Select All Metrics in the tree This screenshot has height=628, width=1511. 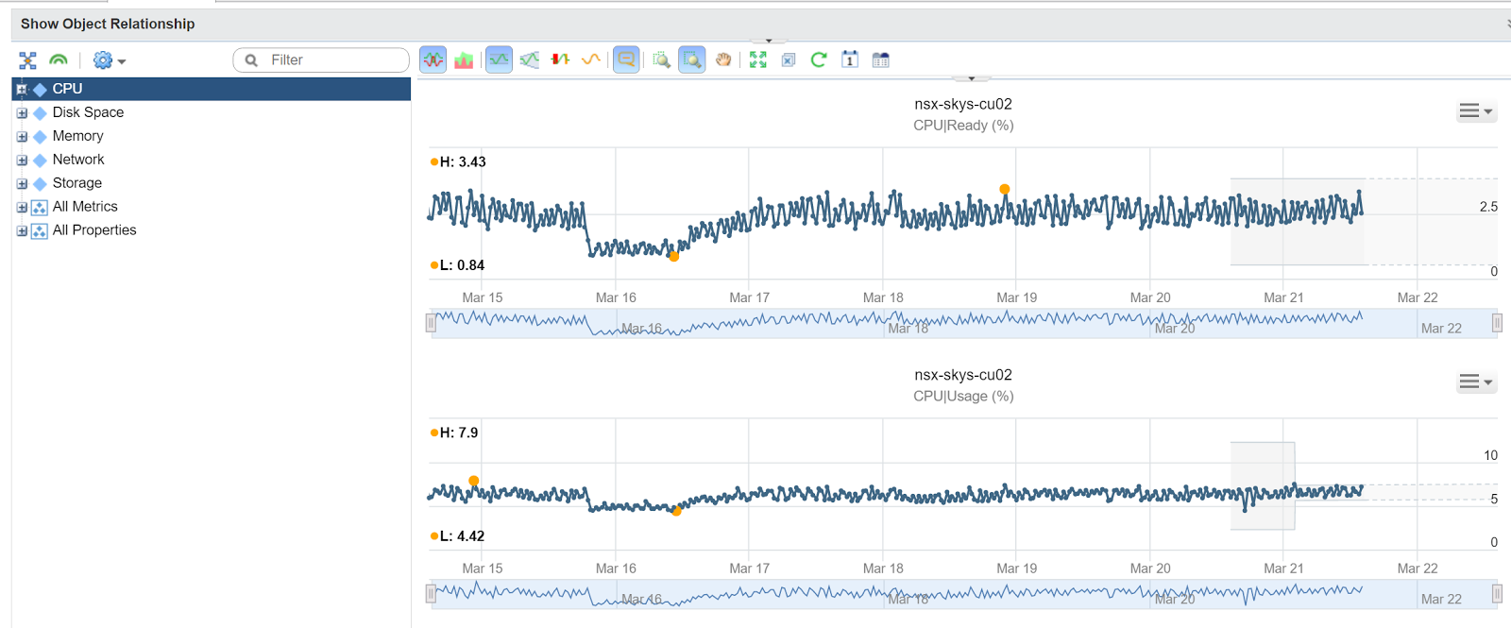pos(85,207)
